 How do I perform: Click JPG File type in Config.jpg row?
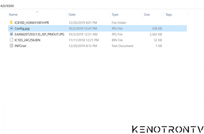pyautogui.click(x=117, y=28)
